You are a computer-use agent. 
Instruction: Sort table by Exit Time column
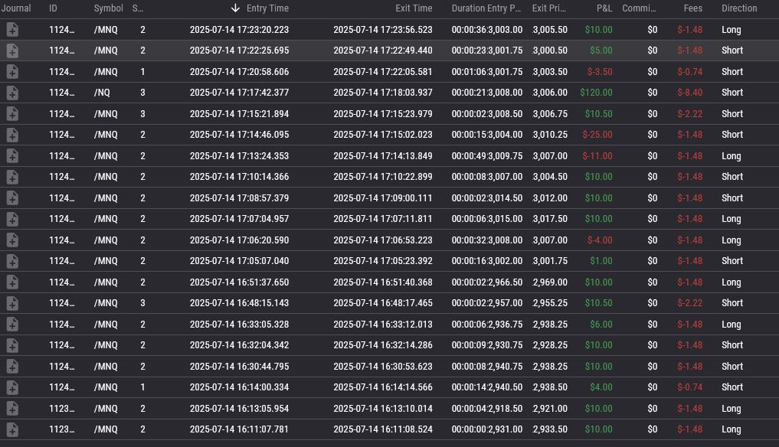tap(414, 8)
